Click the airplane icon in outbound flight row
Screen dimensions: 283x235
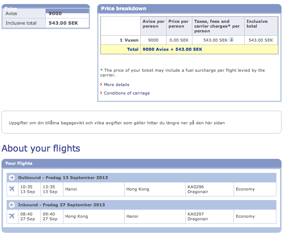(x=12, y=189)
